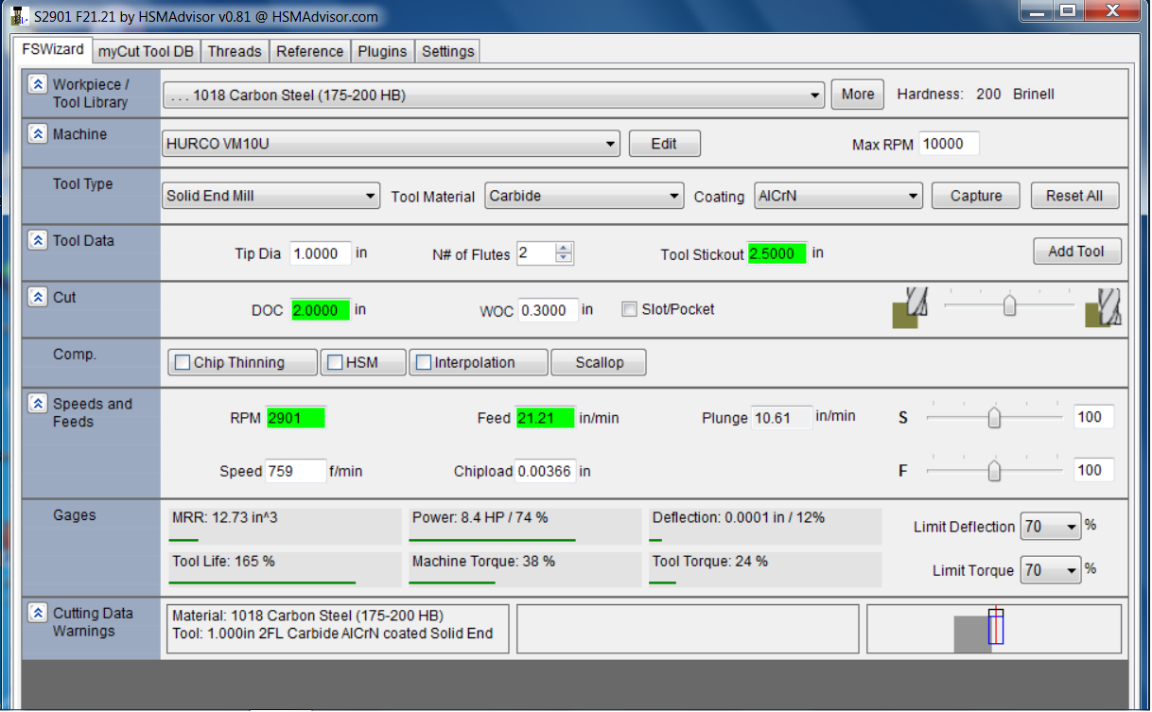Click the Add Tool button
This screenshot has width=1152, height=712.
1076,252
